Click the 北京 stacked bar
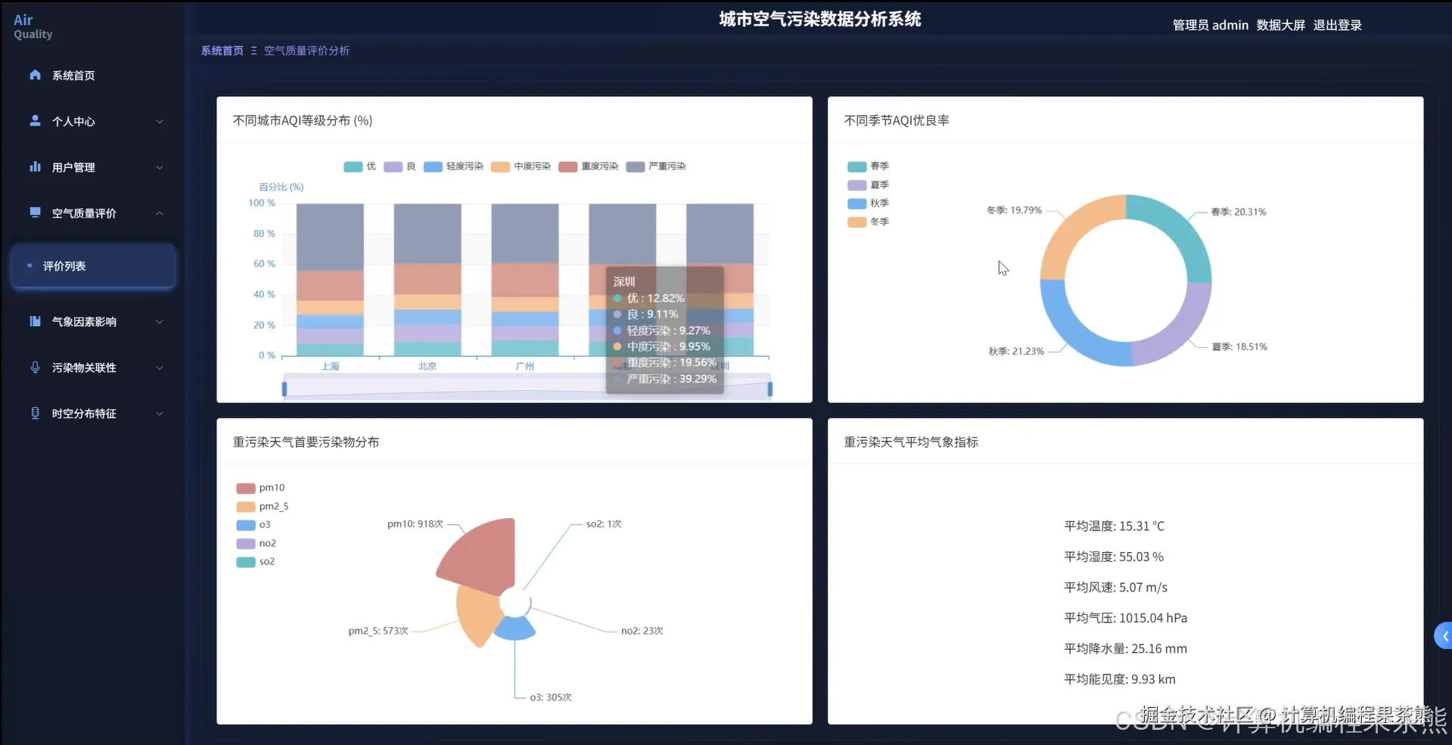 (x=428, y=280)
